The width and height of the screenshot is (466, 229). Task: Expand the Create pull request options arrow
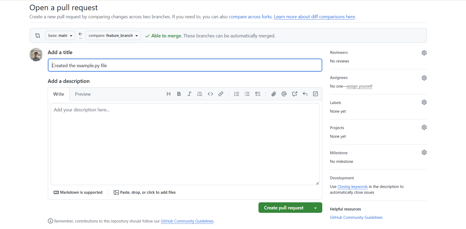pyautogui.click(x=315, y=208)
